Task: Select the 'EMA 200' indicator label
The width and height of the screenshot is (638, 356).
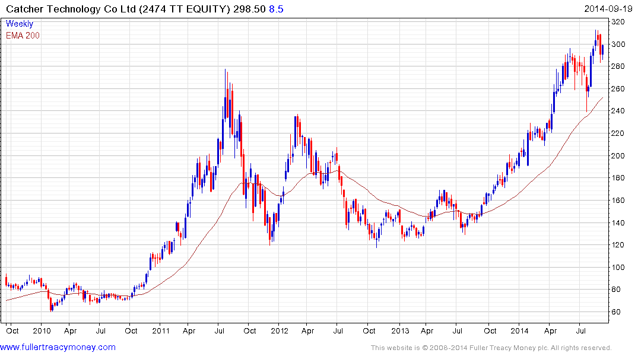Action: (23, 36)
